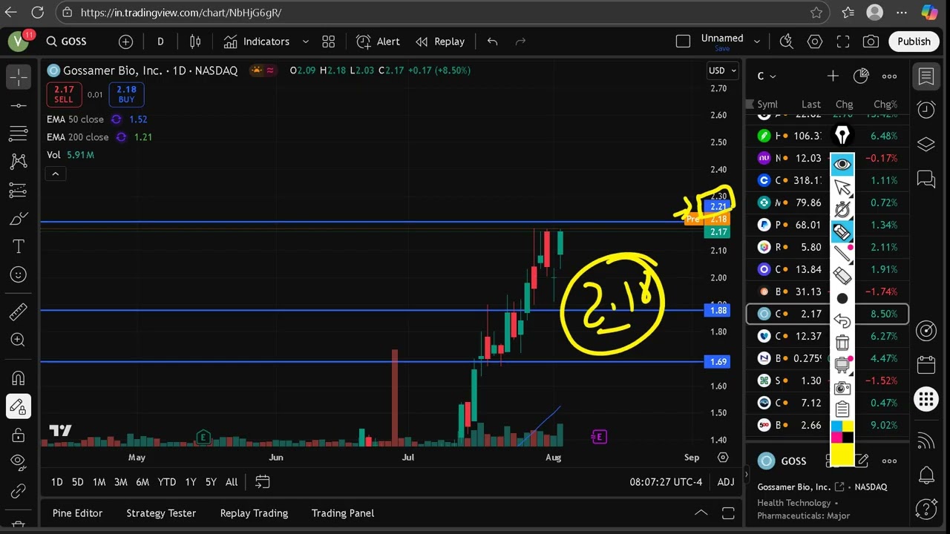Open the candlestick chart style selector

(x=195, y=42)
